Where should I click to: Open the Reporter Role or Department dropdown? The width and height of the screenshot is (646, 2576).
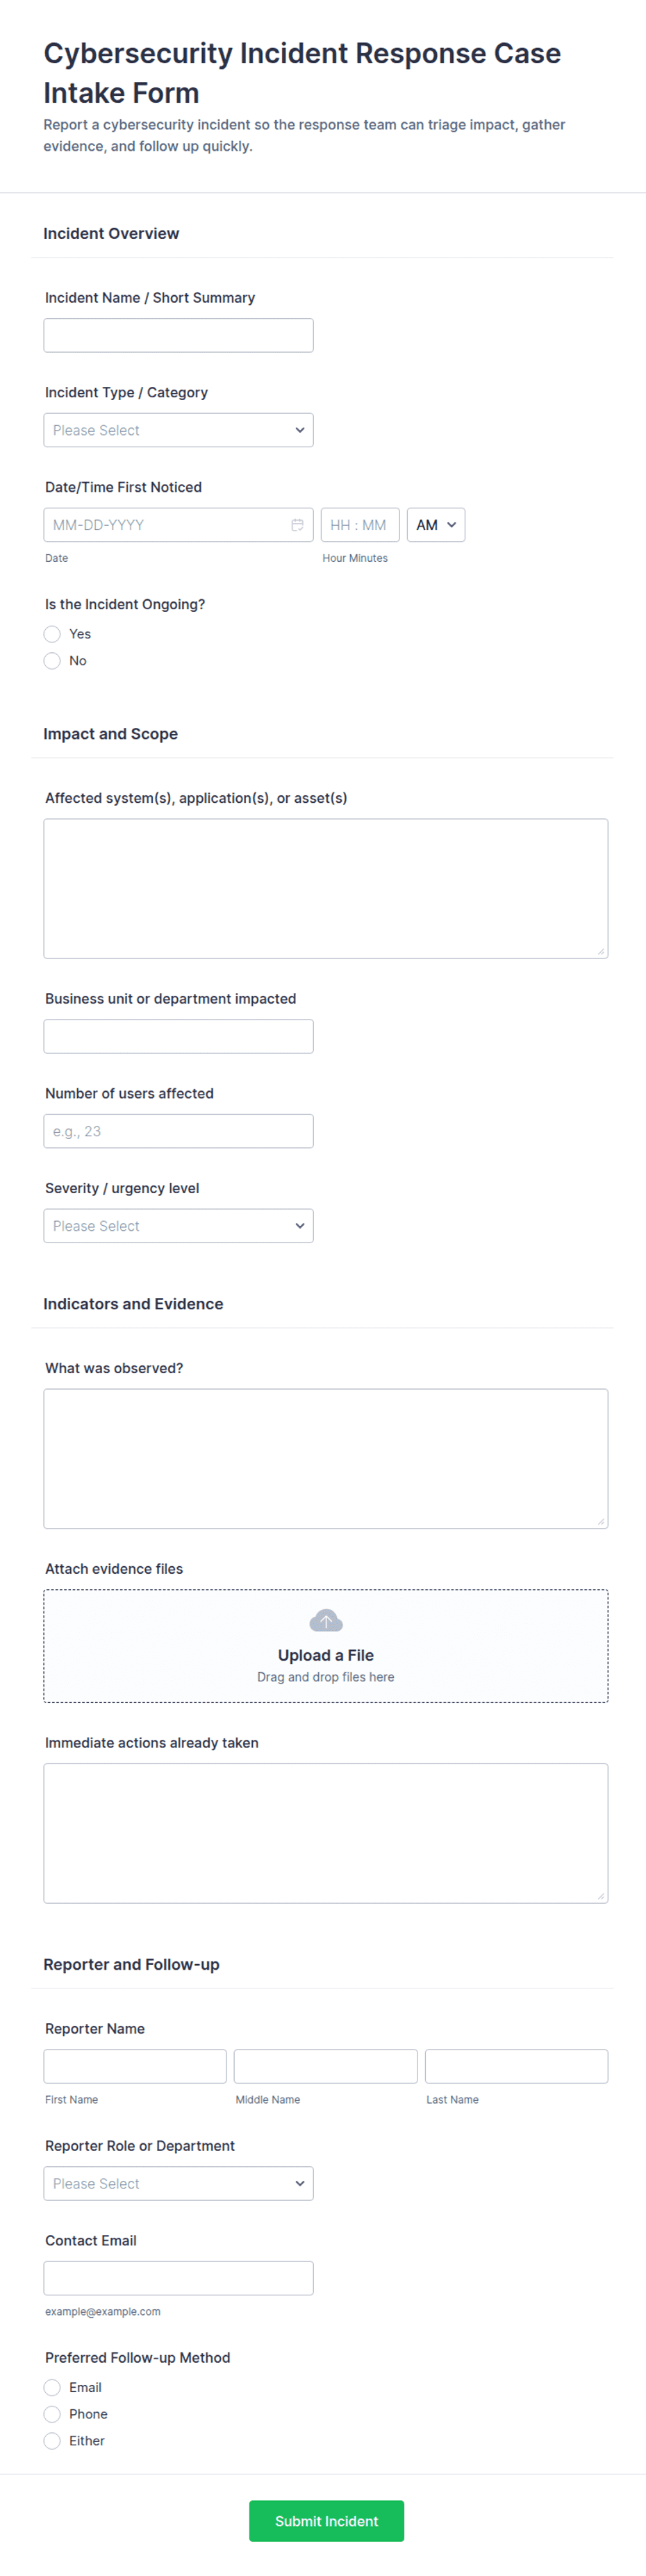[x=178, y=2183]
